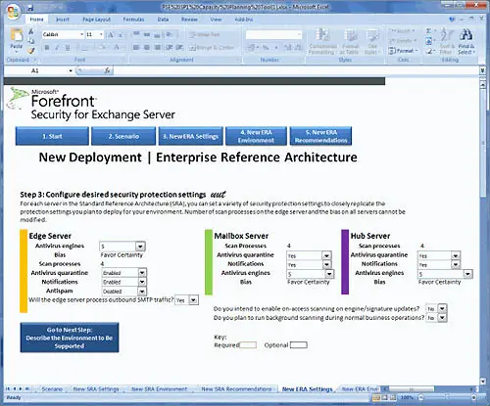Screen dimensions: 490x406
Task: Switch to Page Break Preview view icon
Action: (x=393, y=397)
